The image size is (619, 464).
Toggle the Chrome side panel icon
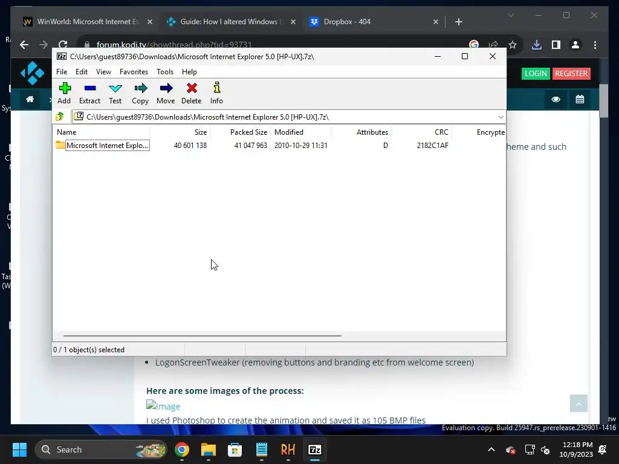click(x=556, y=45)
